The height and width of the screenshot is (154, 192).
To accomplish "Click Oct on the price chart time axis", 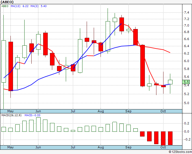I will click(163, 111).
